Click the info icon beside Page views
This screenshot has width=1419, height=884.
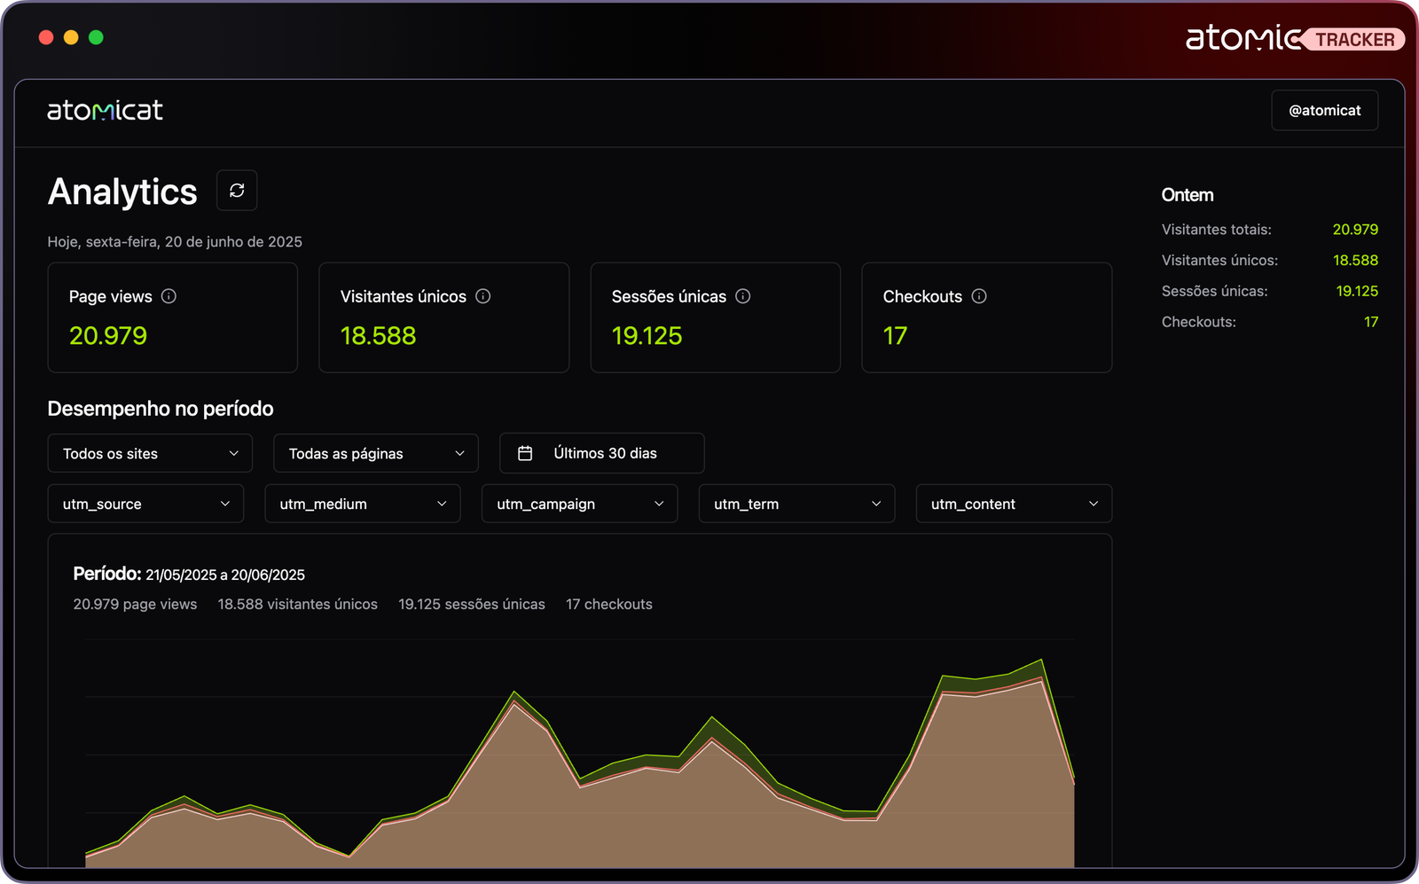(x=169, y=296)
